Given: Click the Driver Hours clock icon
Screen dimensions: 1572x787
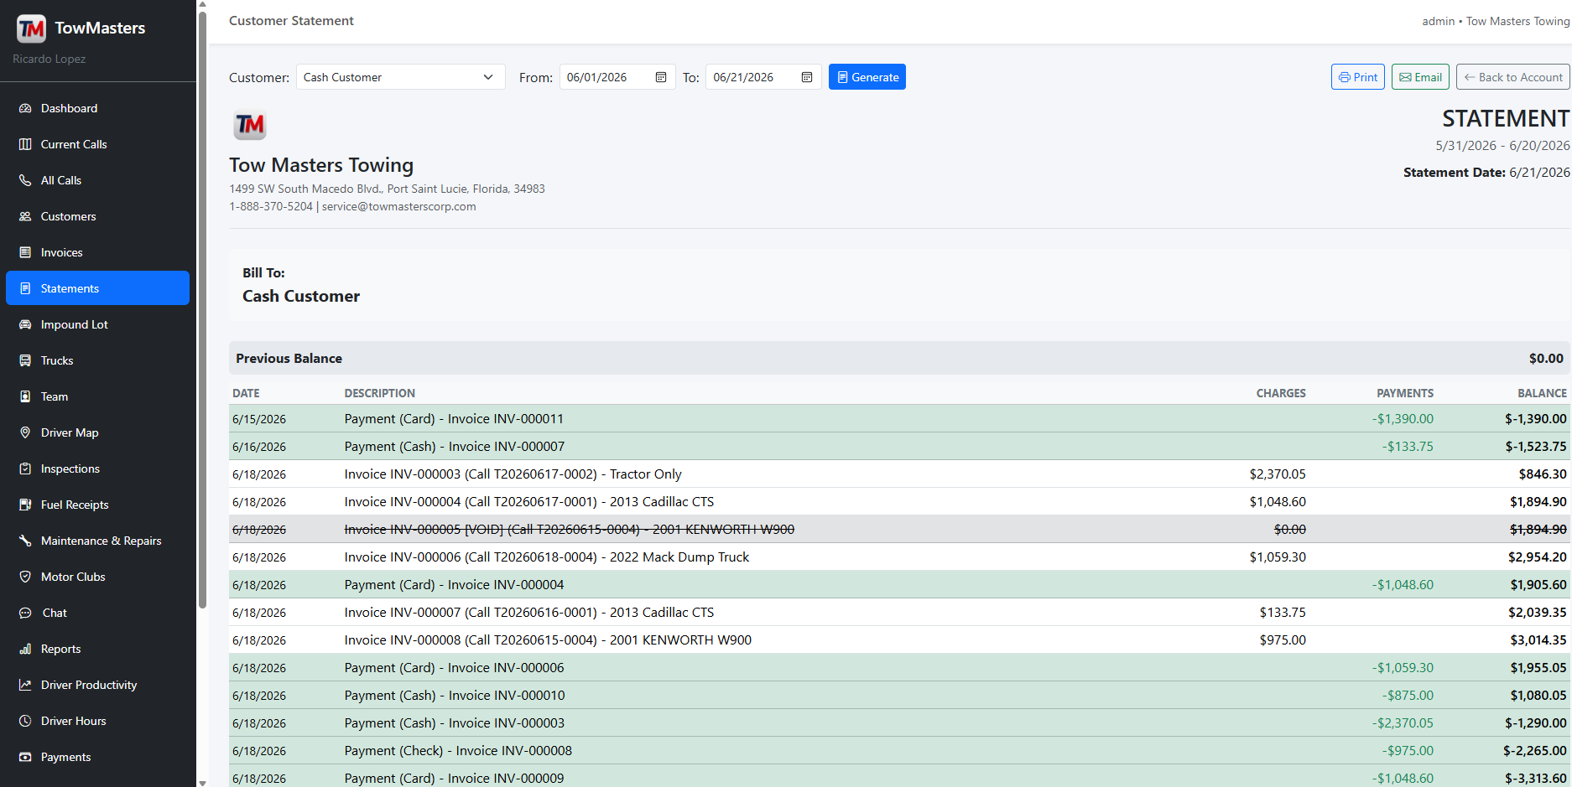Looking at the screenshot, I should 25,721.
